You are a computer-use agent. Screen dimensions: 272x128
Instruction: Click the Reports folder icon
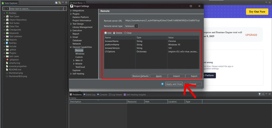click(7, 40)
